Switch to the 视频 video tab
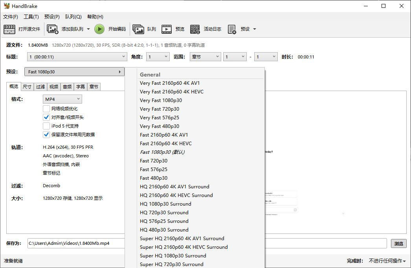Screen dimensions: 411x268 pos(54,87)
